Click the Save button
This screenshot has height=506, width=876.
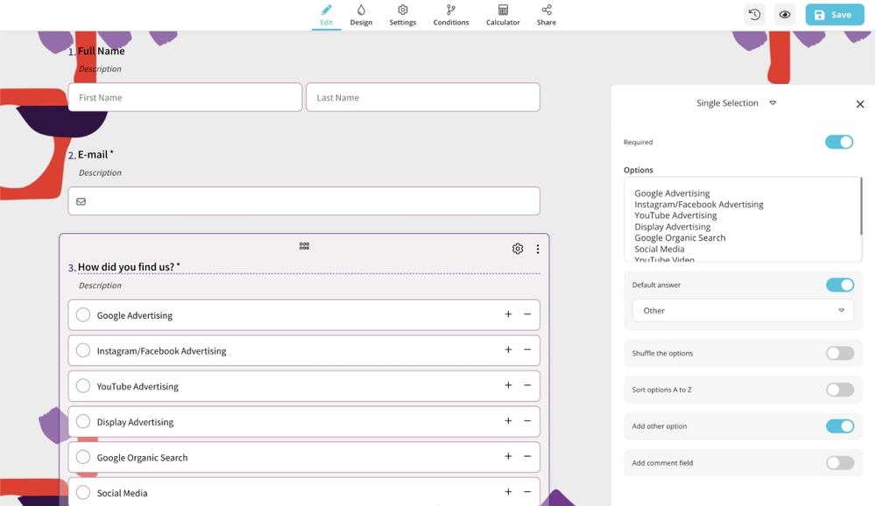click(834, 15)
